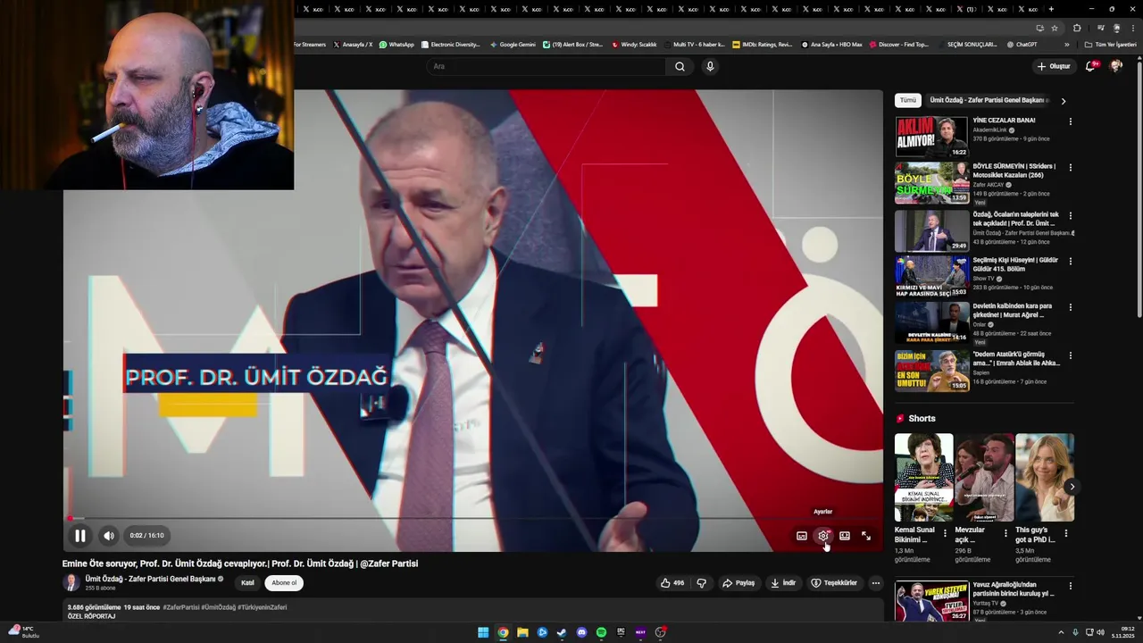The width and height of the screenshot is (1143, 643).
Task: Open a new browser tab with plus
Action: (x=1051, y=9)
